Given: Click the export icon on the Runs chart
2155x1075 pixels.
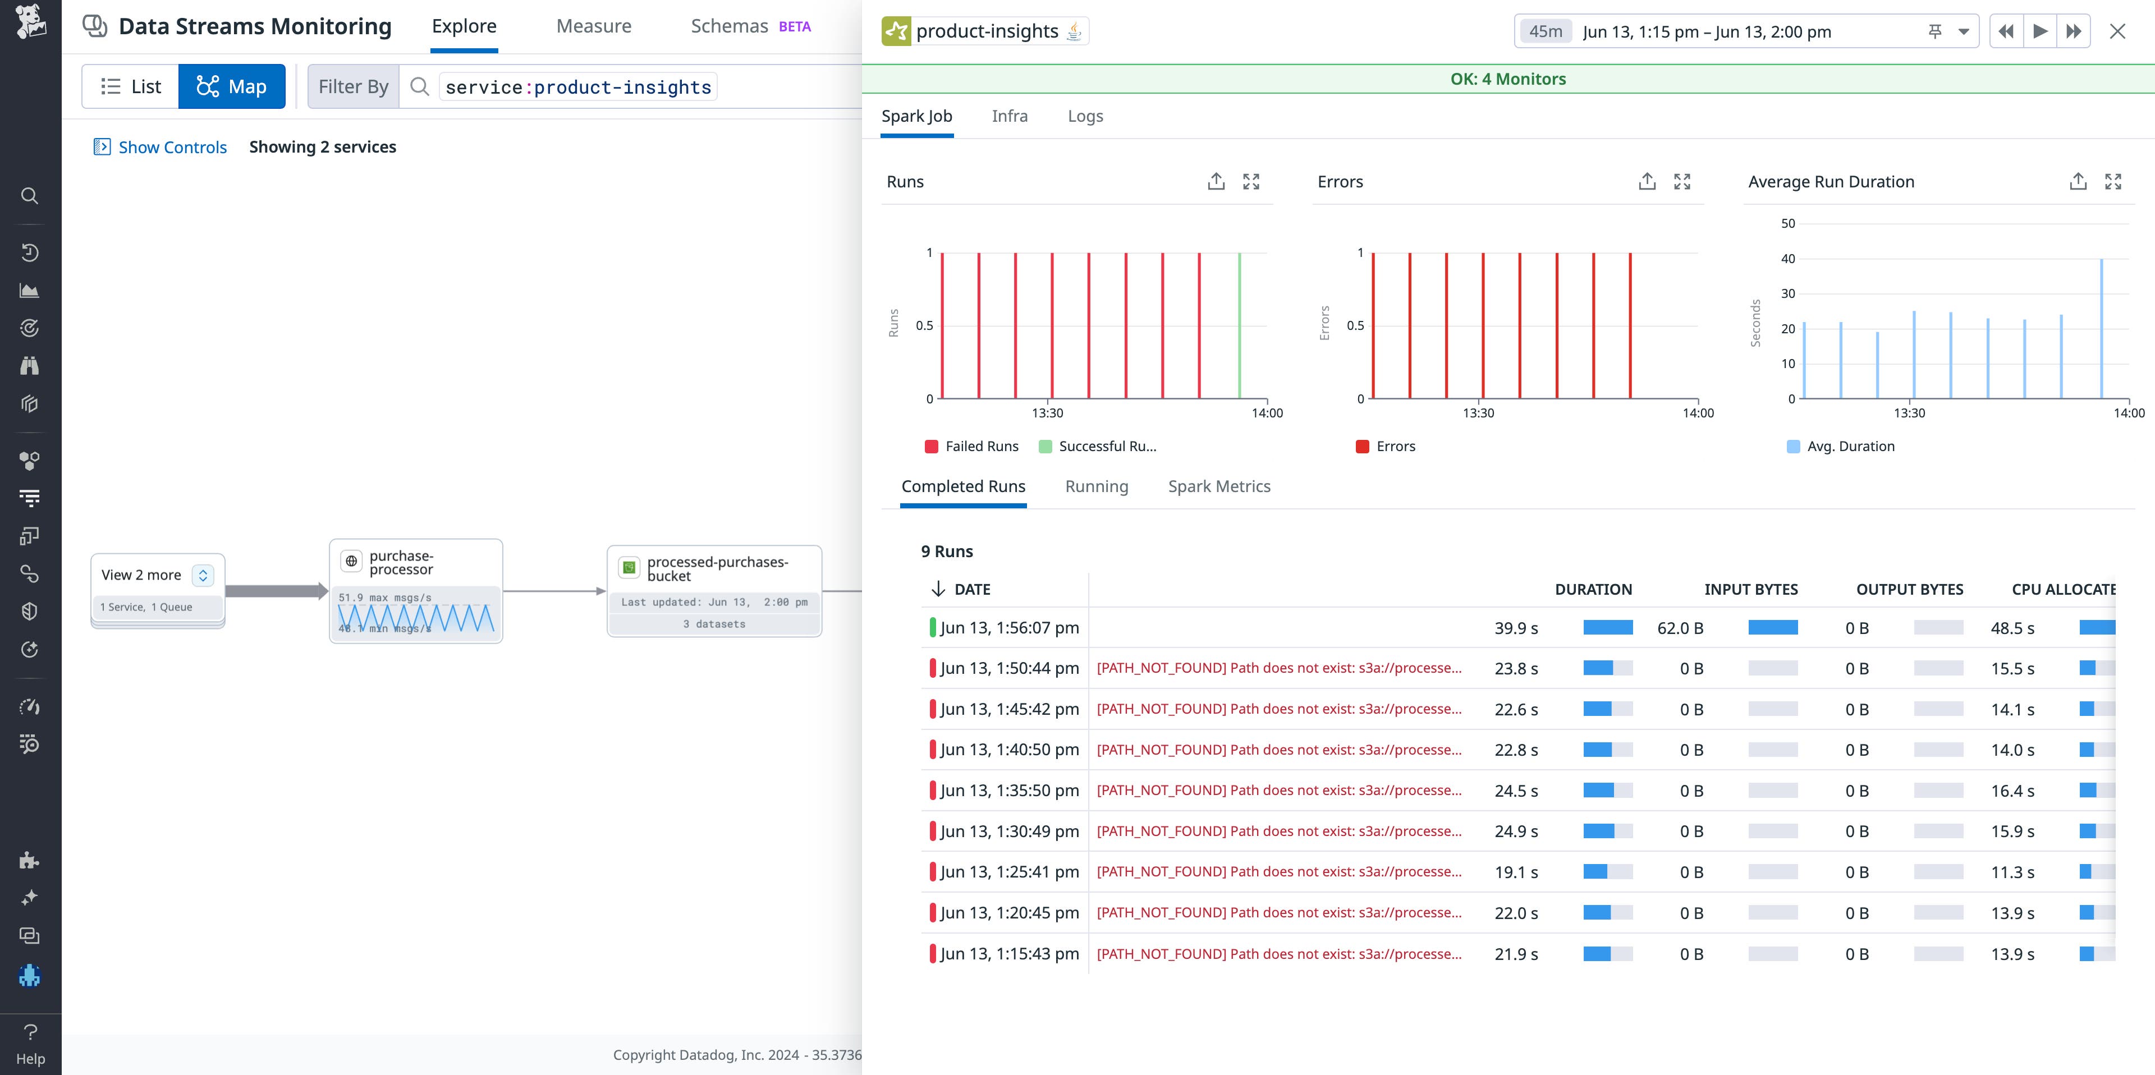Looking at the screenshot, I should 1216,181.
